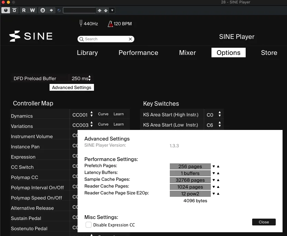Open Curve for Dynamics
The height and width of the screenshot is (236, 287).
103,114
